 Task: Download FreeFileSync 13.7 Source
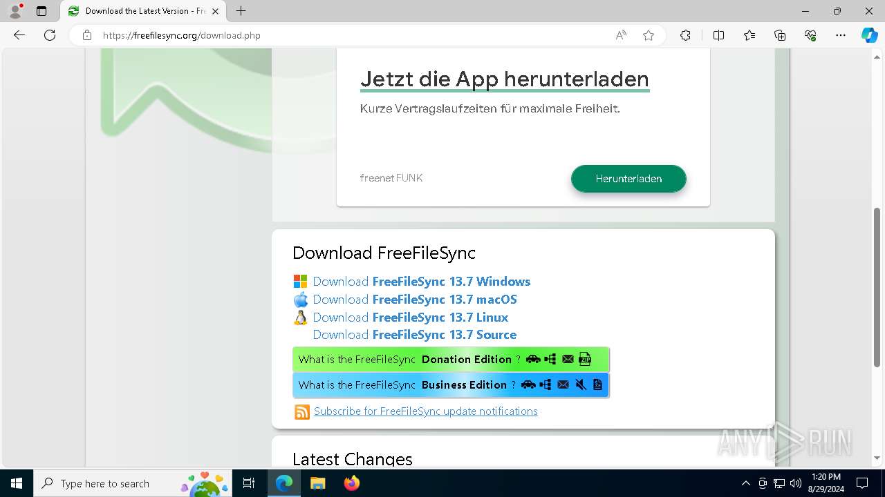[x=415, y=335]
